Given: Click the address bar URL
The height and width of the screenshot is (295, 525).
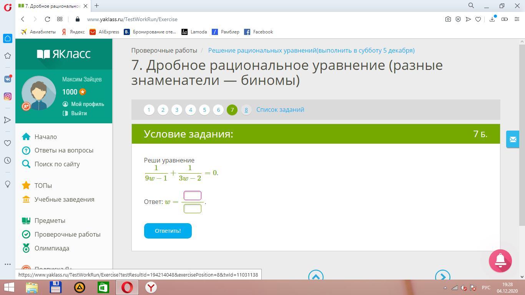Looking at the screenshot, I should (132, 19).
